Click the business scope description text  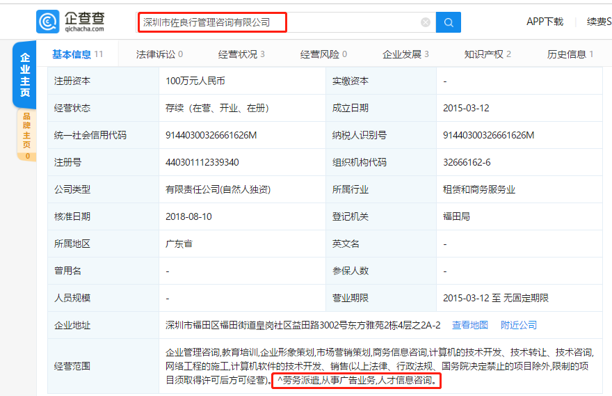[x=380, y=366]
